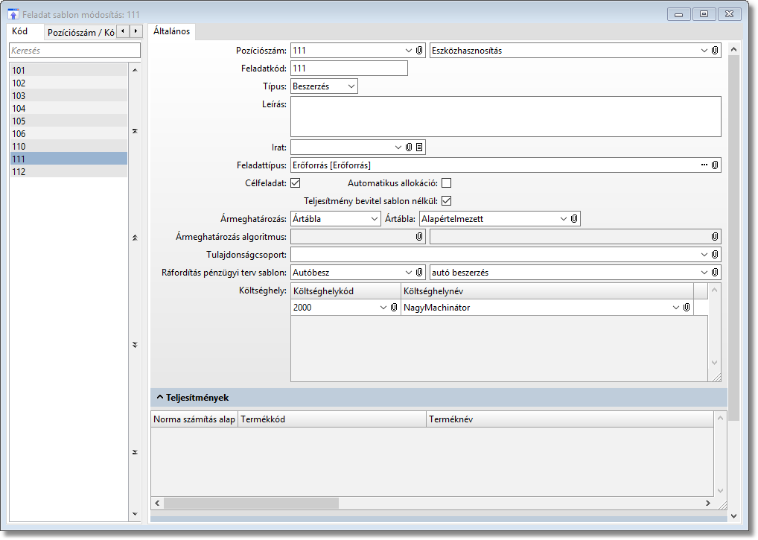
Task: Select the Általános tab
Action: pyautogui.click(x=171, y=31)
